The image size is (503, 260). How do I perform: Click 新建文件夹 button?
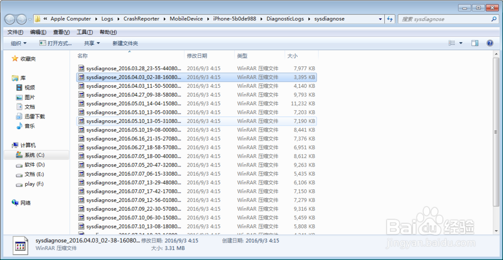point(125,43)
